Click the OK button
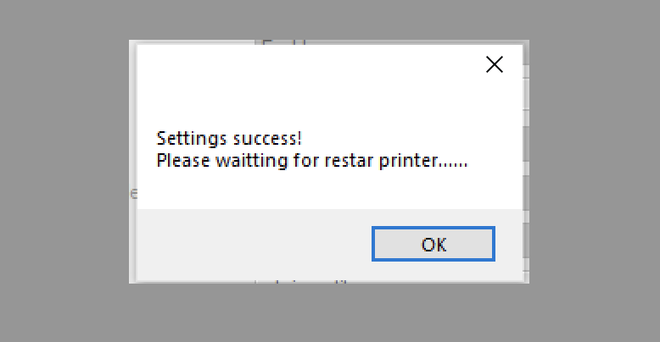Image resolution: width=660 pixels, height=342 pixels. click(433, 245)
